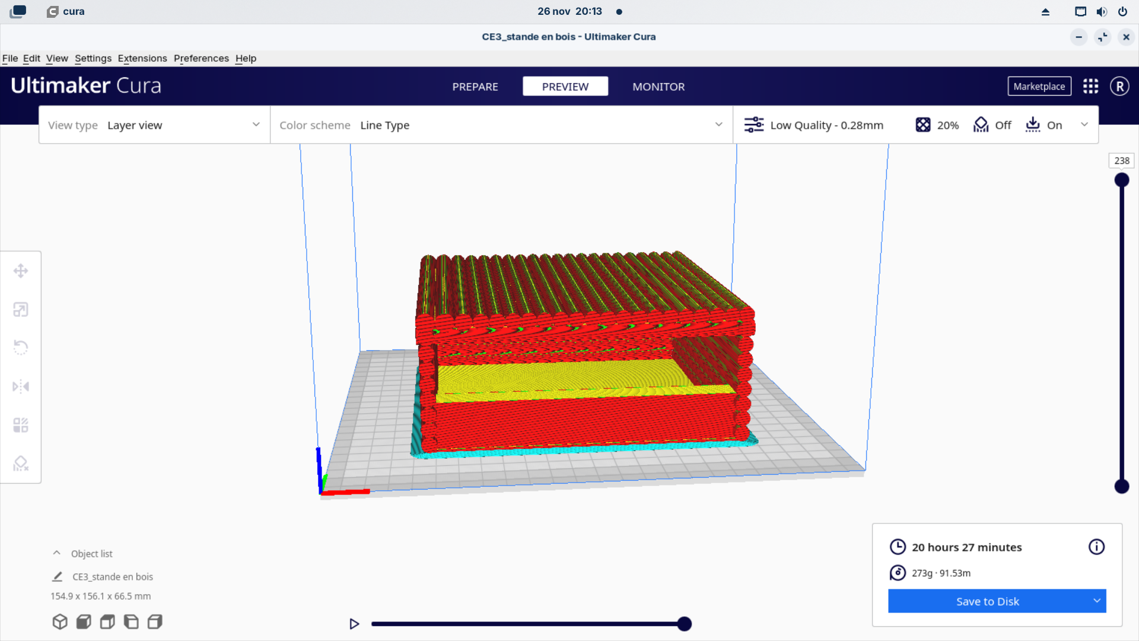The width and height of the screenshot is (1139, 641).
Task: Open the print settings sliders icon
Action: click(x=754, y=125)
